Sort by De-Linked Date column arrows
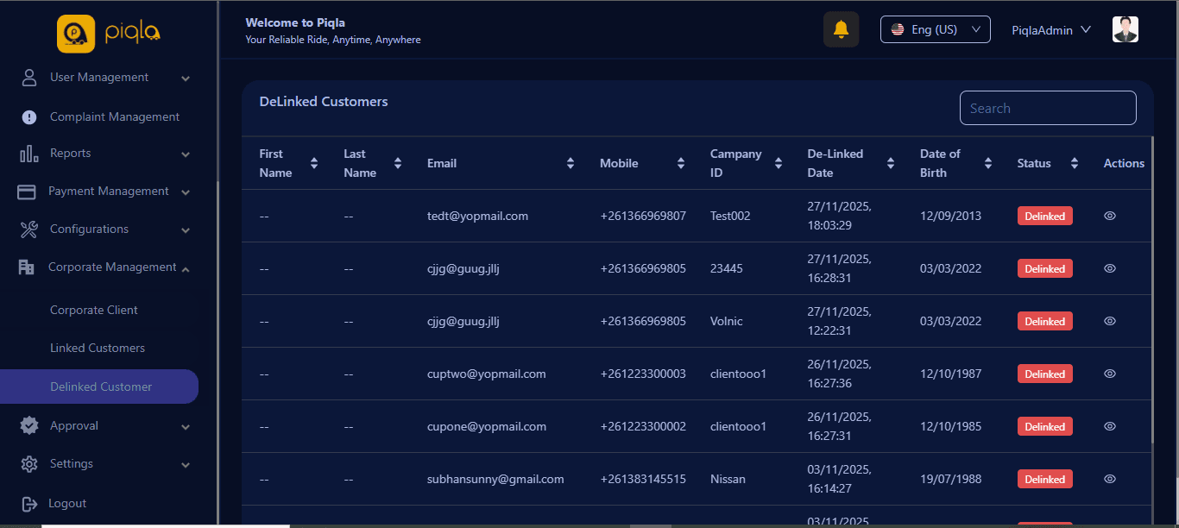1179x528 pixels. tap(891, 163)
